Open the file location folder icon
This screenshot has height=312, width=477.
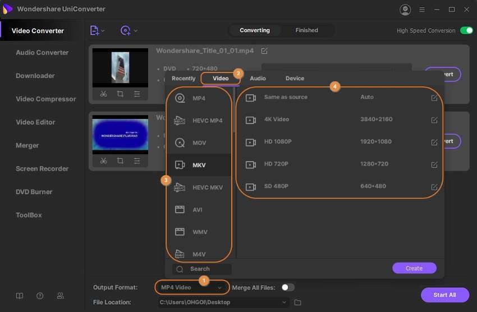point(298,302)
